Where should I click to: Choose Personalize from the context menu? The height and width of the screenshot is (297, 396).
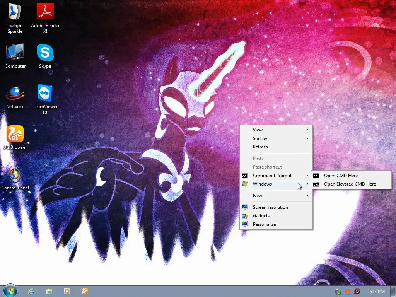pos(276,224)
